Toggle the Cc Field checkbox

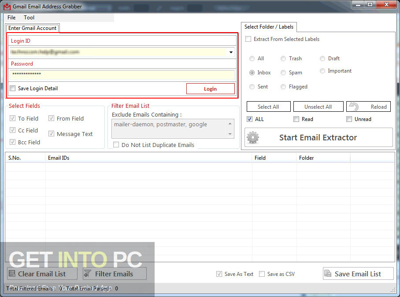(12, 130)
